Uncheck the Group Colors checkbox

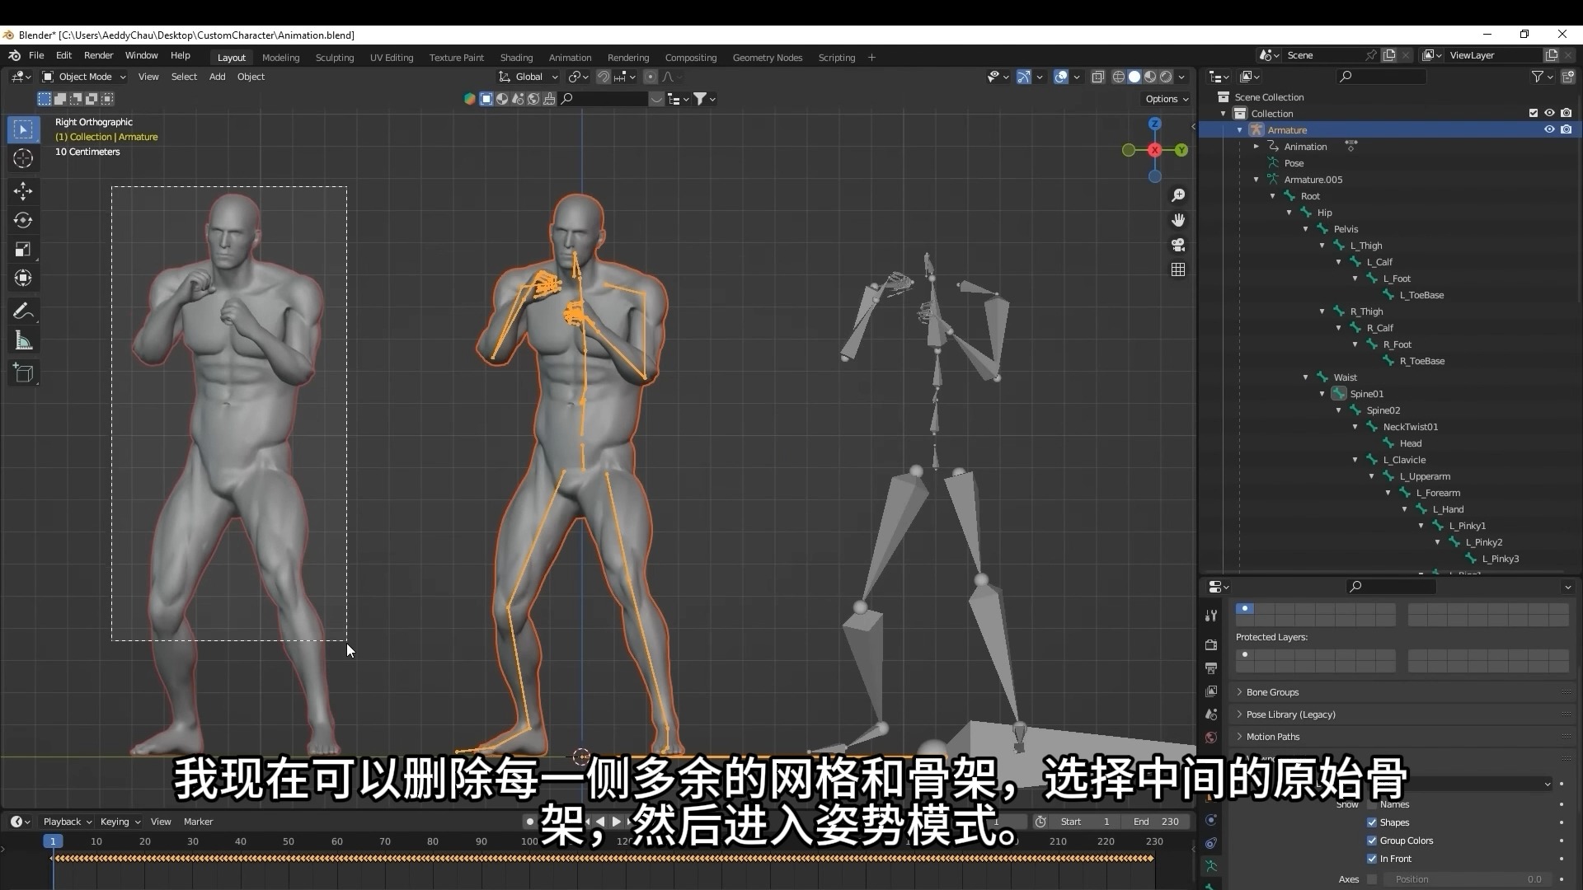point(1372,841)
